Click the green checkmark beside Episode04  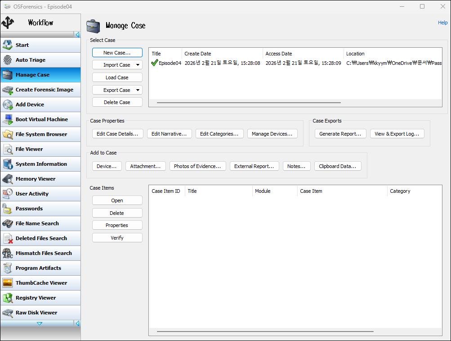(155, 63)
